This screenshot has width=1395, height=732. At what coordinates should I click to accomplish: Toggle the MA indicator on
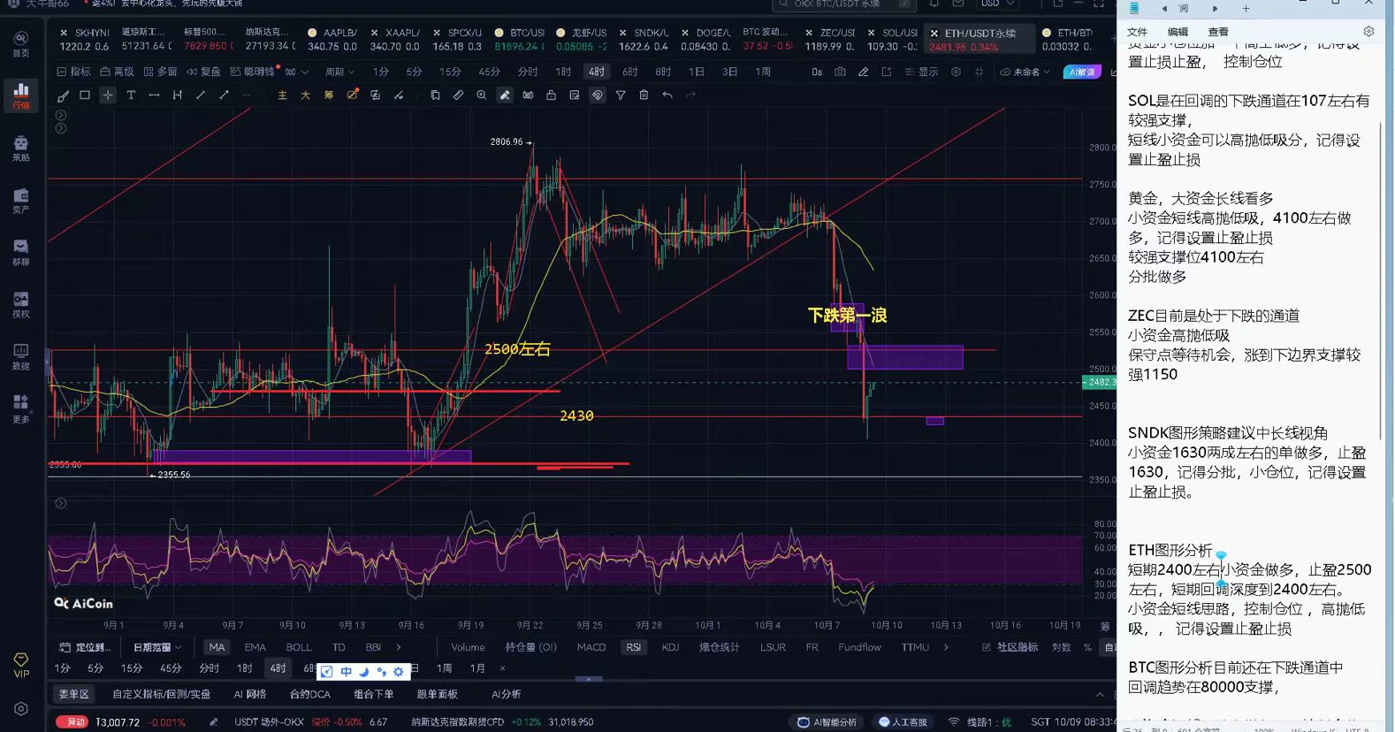(217, 647)
